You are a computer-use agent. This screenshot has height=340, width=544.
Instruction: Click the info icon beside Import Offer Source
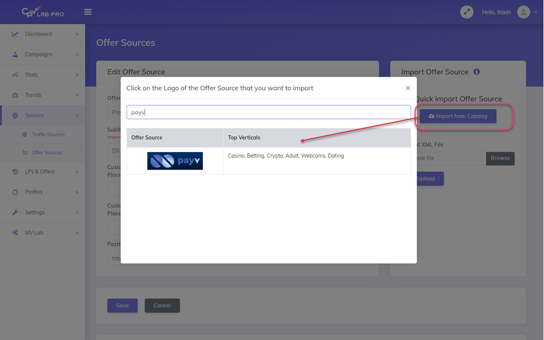[x=477, y=72]
